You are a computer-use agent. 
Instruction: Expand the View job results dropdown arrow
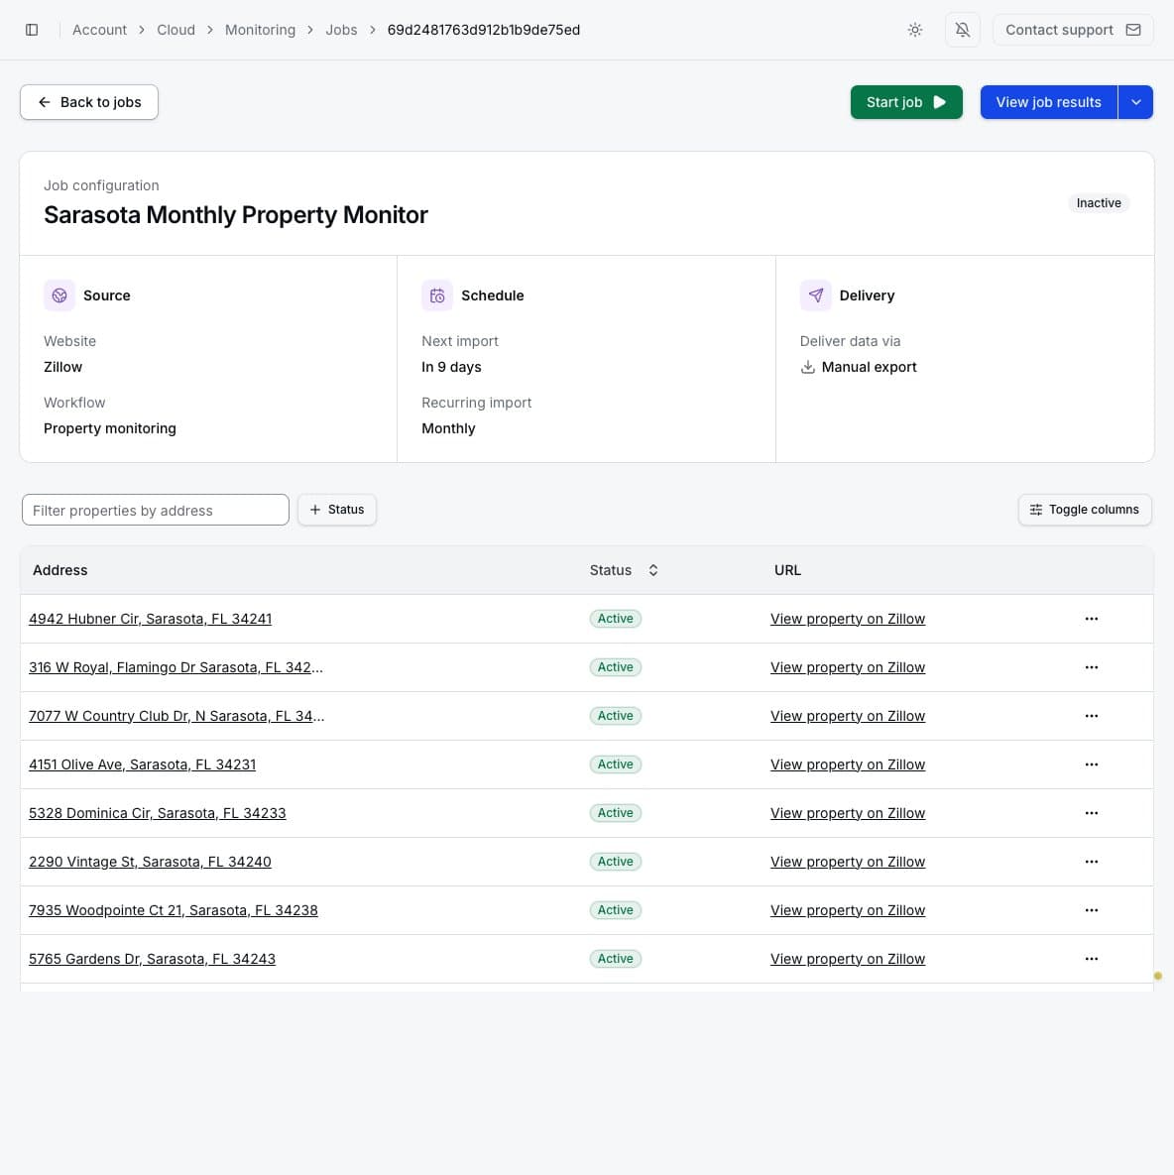coord(1135,102)
